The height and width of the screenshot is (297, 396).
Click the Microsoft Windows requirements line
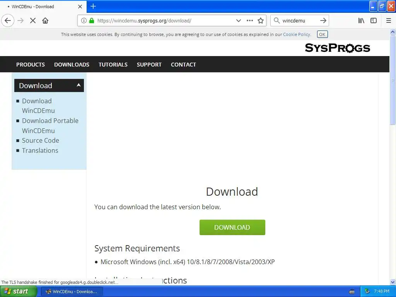[x=188, y=262]
